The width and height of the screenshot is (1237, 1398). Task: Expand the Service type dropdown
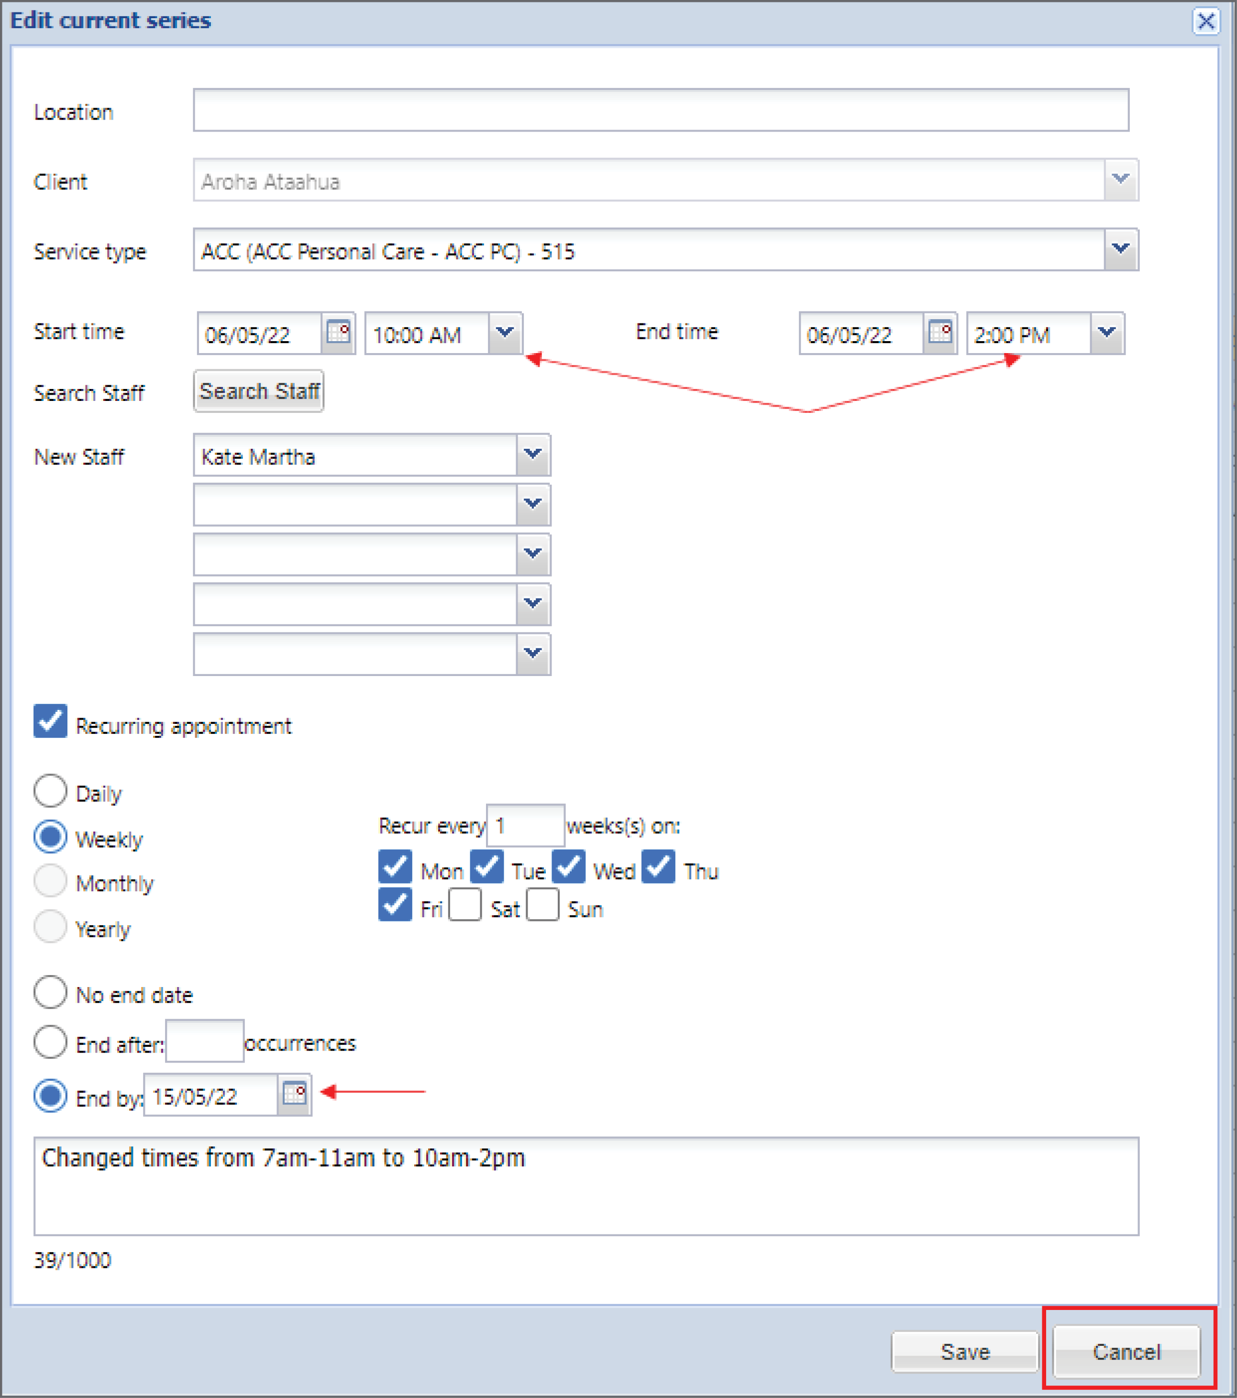1121,250
